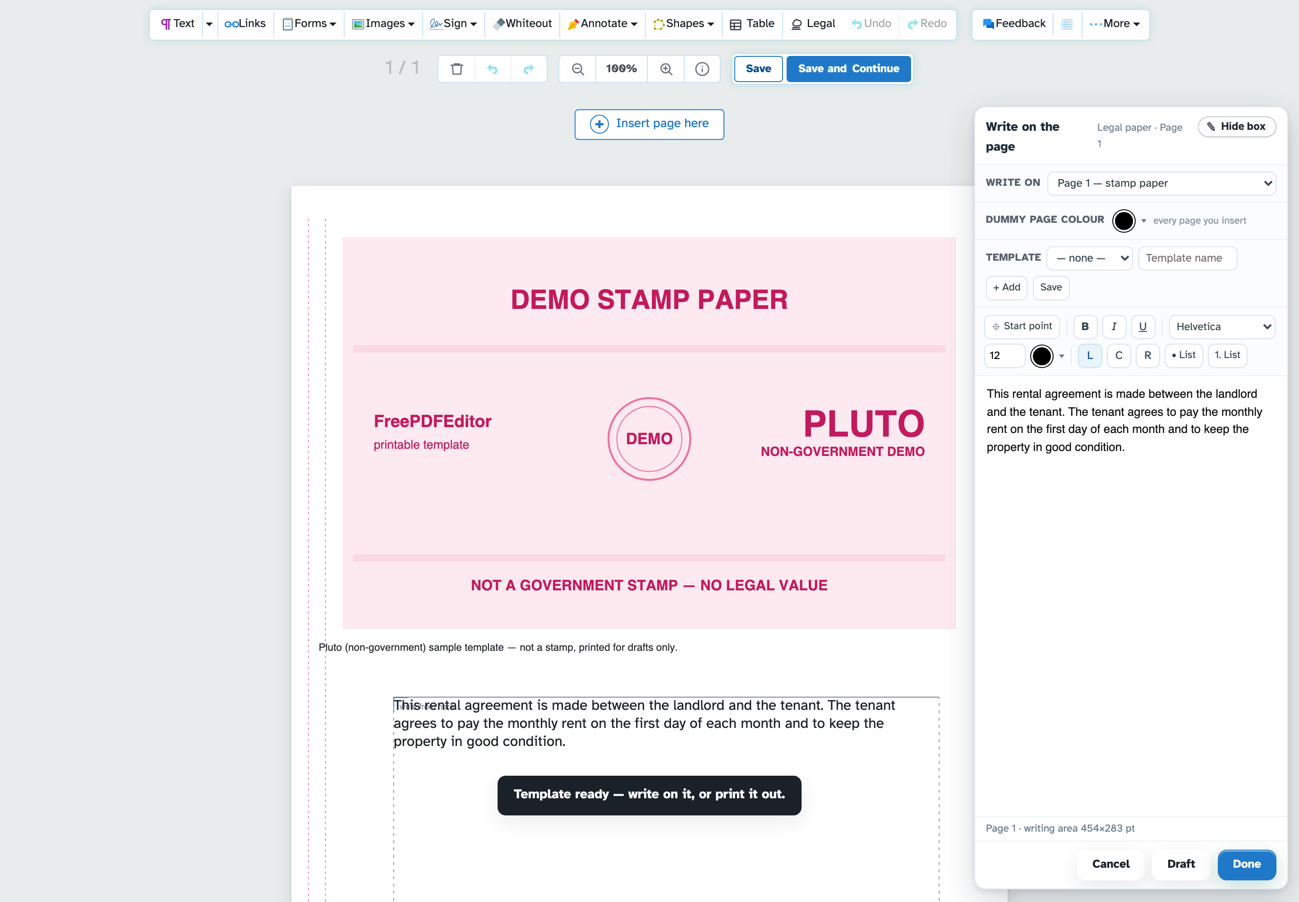The width and height of the screenshot is (1299, 902).
Task: Open the text colour swatch beside font size
Action: (x=1041, y=355)
